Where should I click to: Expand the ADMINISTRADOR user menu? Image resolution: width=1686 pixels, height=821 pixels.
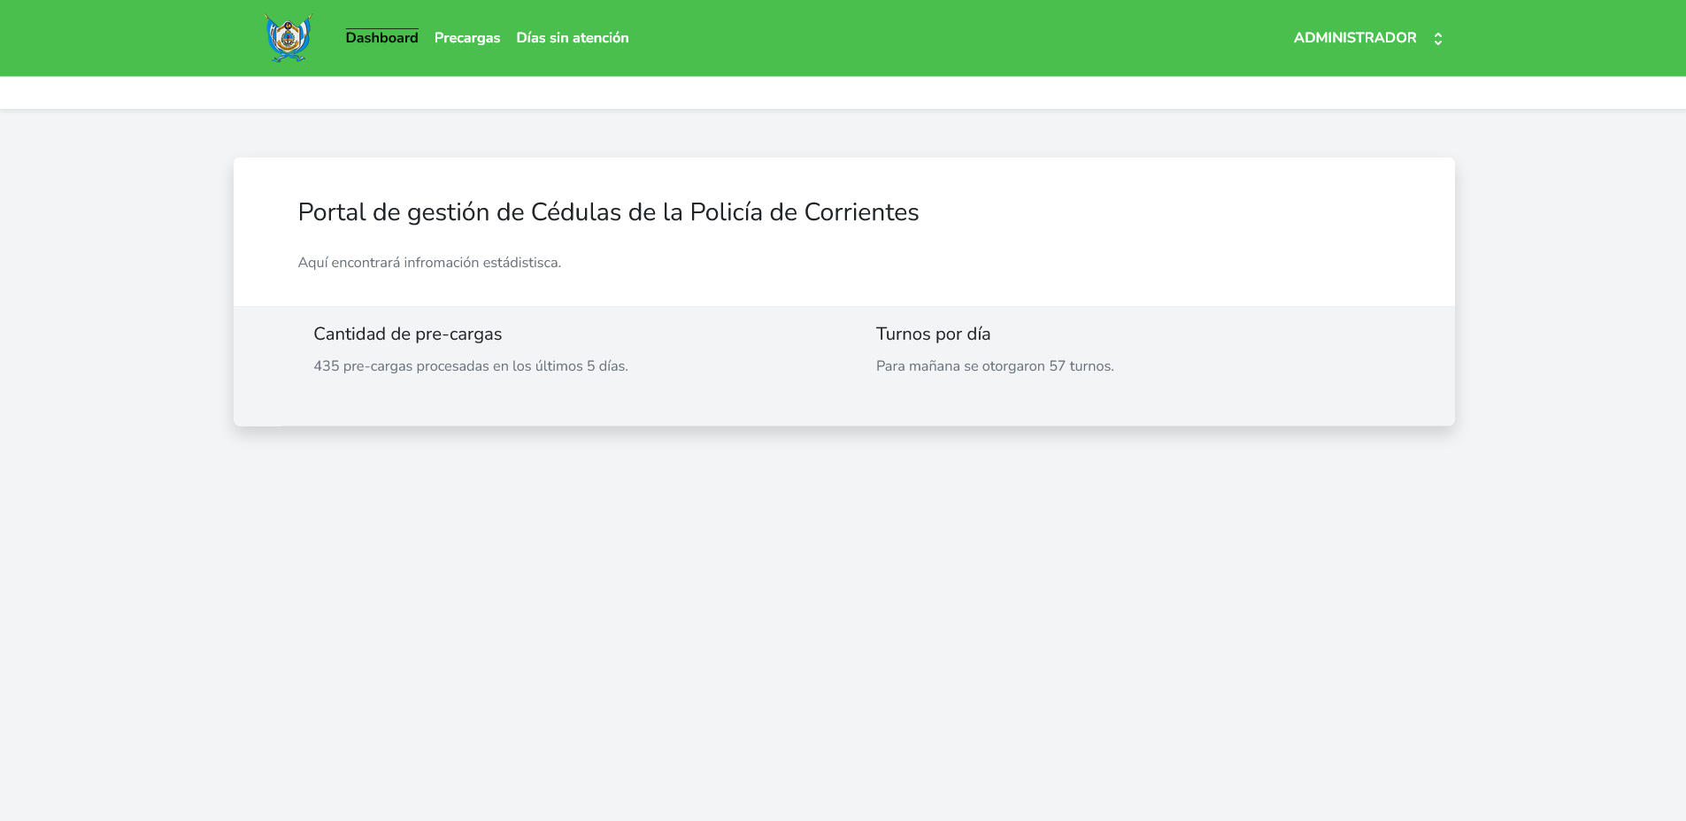(x=1354, y=38)
